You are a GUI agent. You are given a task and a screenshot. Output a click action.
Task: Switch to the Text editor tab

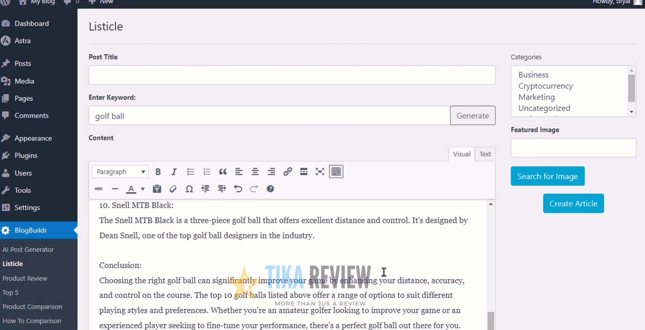click(485, 154)
